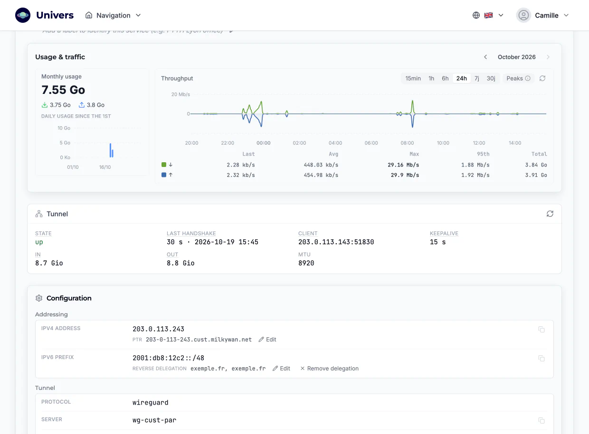589x434 pixels.
Task: Open the language flag selector
Action: [x=494, y=15]
